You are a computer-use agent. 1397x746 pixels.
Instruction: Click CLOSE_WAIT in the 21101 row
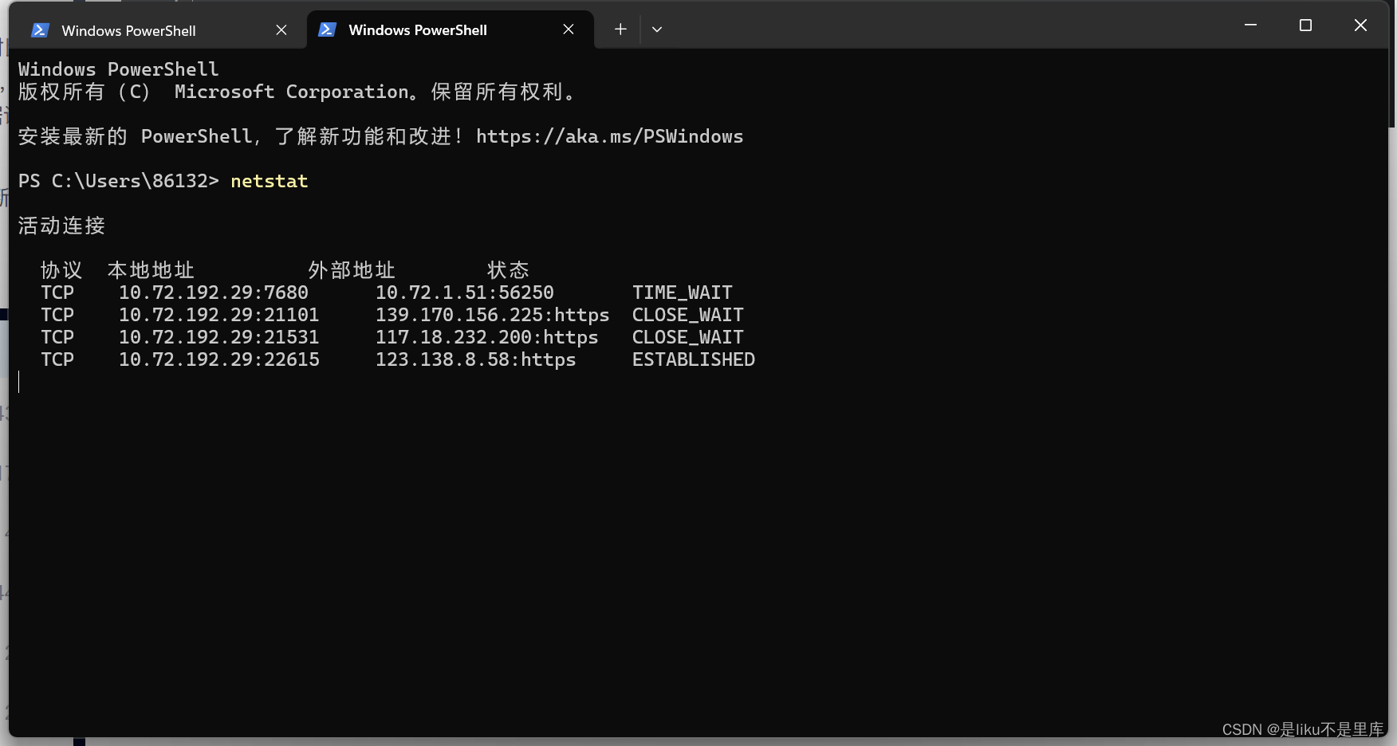tap(688, 315)
